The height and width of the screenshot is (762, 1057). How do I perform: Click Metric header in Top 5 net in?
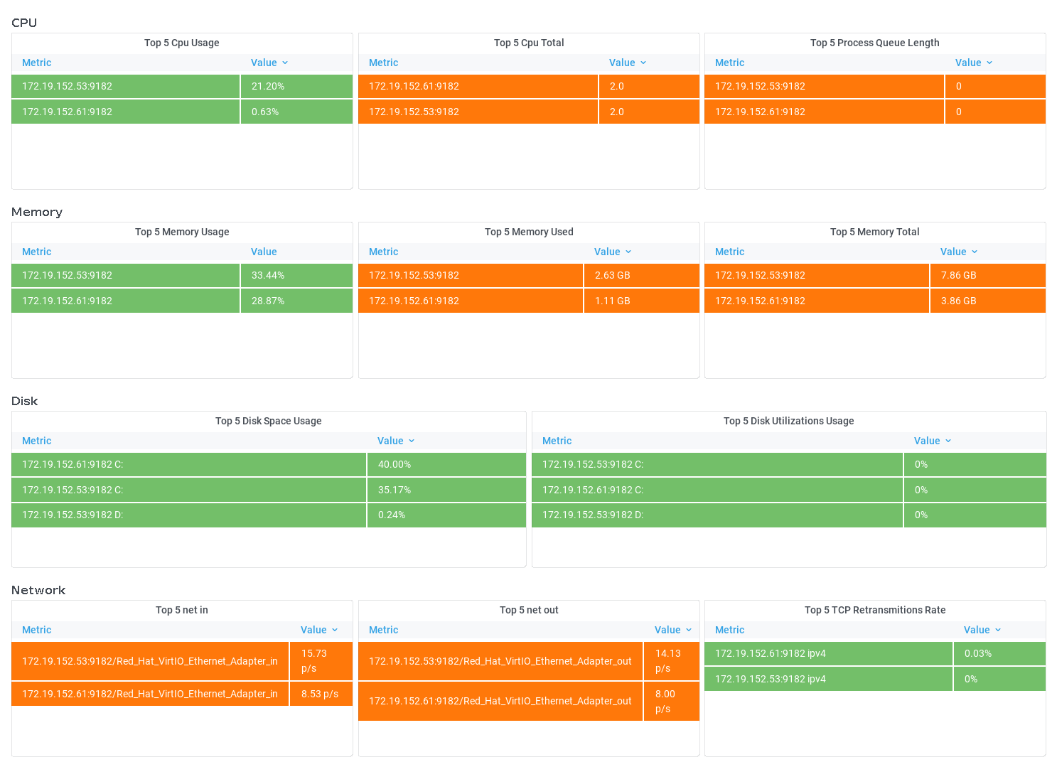pyautogui.click(x=37, y=630)
